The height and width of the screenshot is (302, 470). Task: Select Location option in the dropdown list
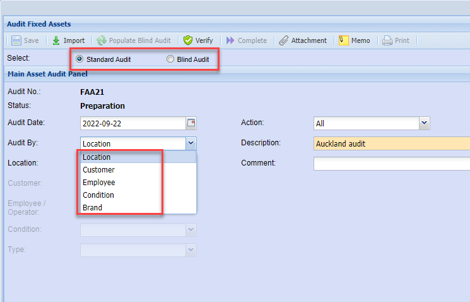[x=97, y=157]
